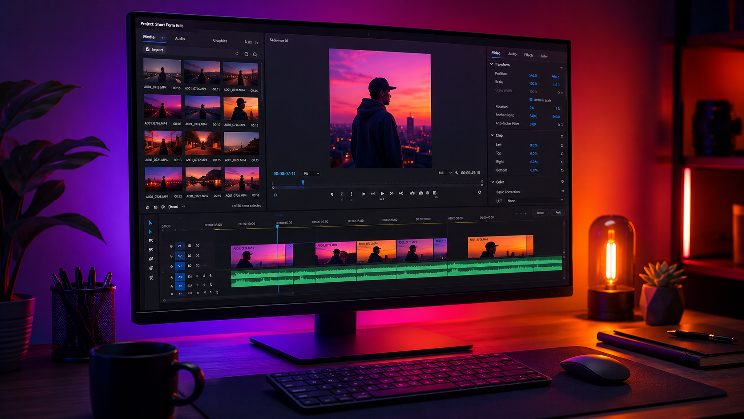Click the Play button under the preview
This screenshot has width=744, height=419.
coord(382,194)
